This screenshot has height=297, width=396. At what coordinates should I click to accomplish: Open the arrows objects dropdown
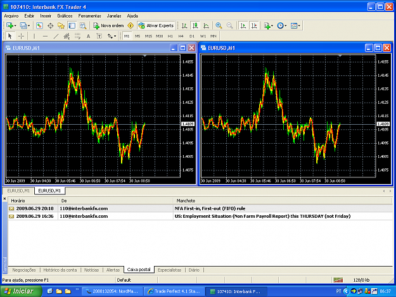point(112,36)
